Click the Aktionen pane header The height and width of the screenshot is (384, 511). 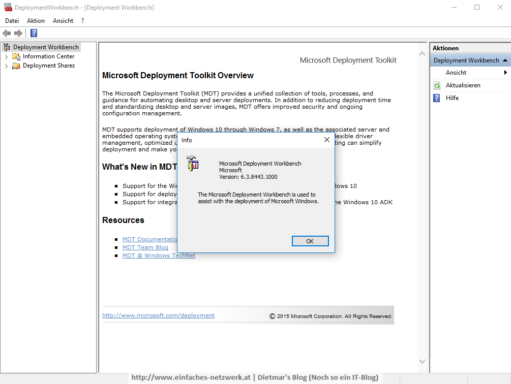[470, 48]
